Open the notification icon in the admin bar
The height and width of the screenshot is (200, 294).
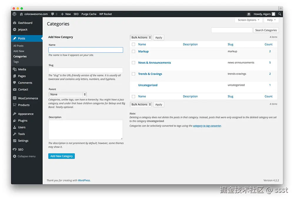(x=249, y=14)
